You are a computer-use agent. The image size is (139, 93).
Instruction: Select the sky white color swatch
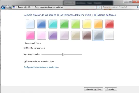30,24
